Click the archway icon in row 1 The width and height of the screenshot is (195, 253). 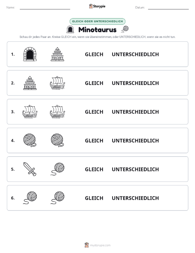[30, 54]
